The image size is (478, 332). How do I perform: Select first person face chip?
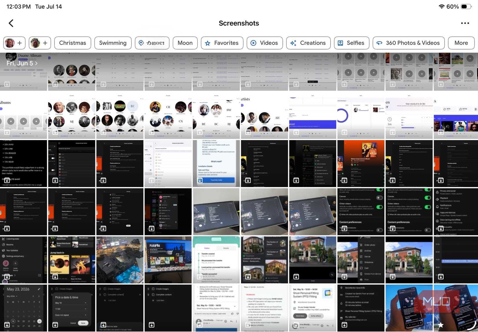pyautogui.click(x=14, y=43)
